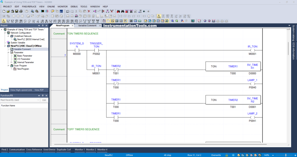Pin the Project panel using pushpin icon
The image size is (297, 157).
click(42, 25)
